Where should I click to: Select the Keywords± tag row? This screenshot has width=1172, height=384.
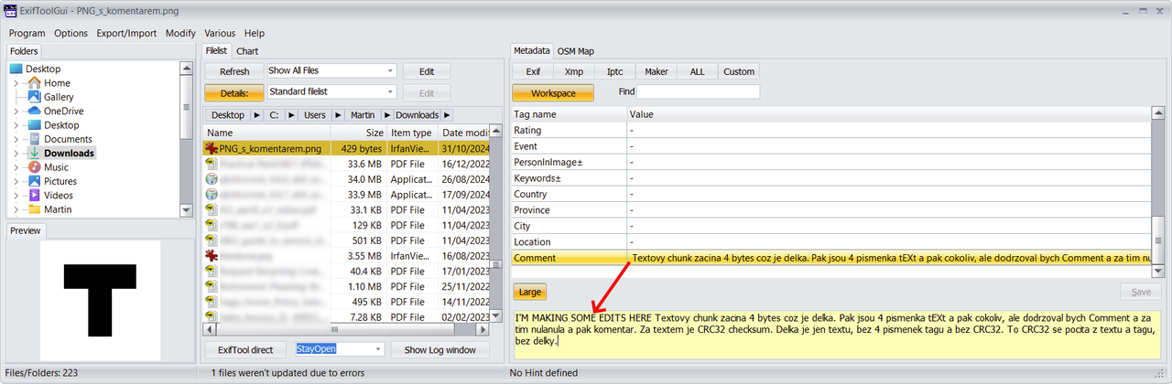tap(831, 178)
